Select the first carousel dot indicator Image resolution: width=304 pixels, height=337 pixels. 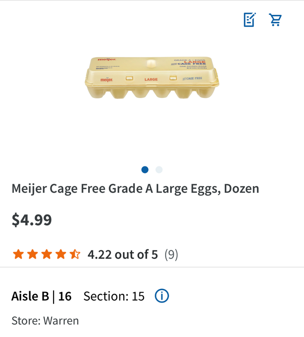point(145,169)
